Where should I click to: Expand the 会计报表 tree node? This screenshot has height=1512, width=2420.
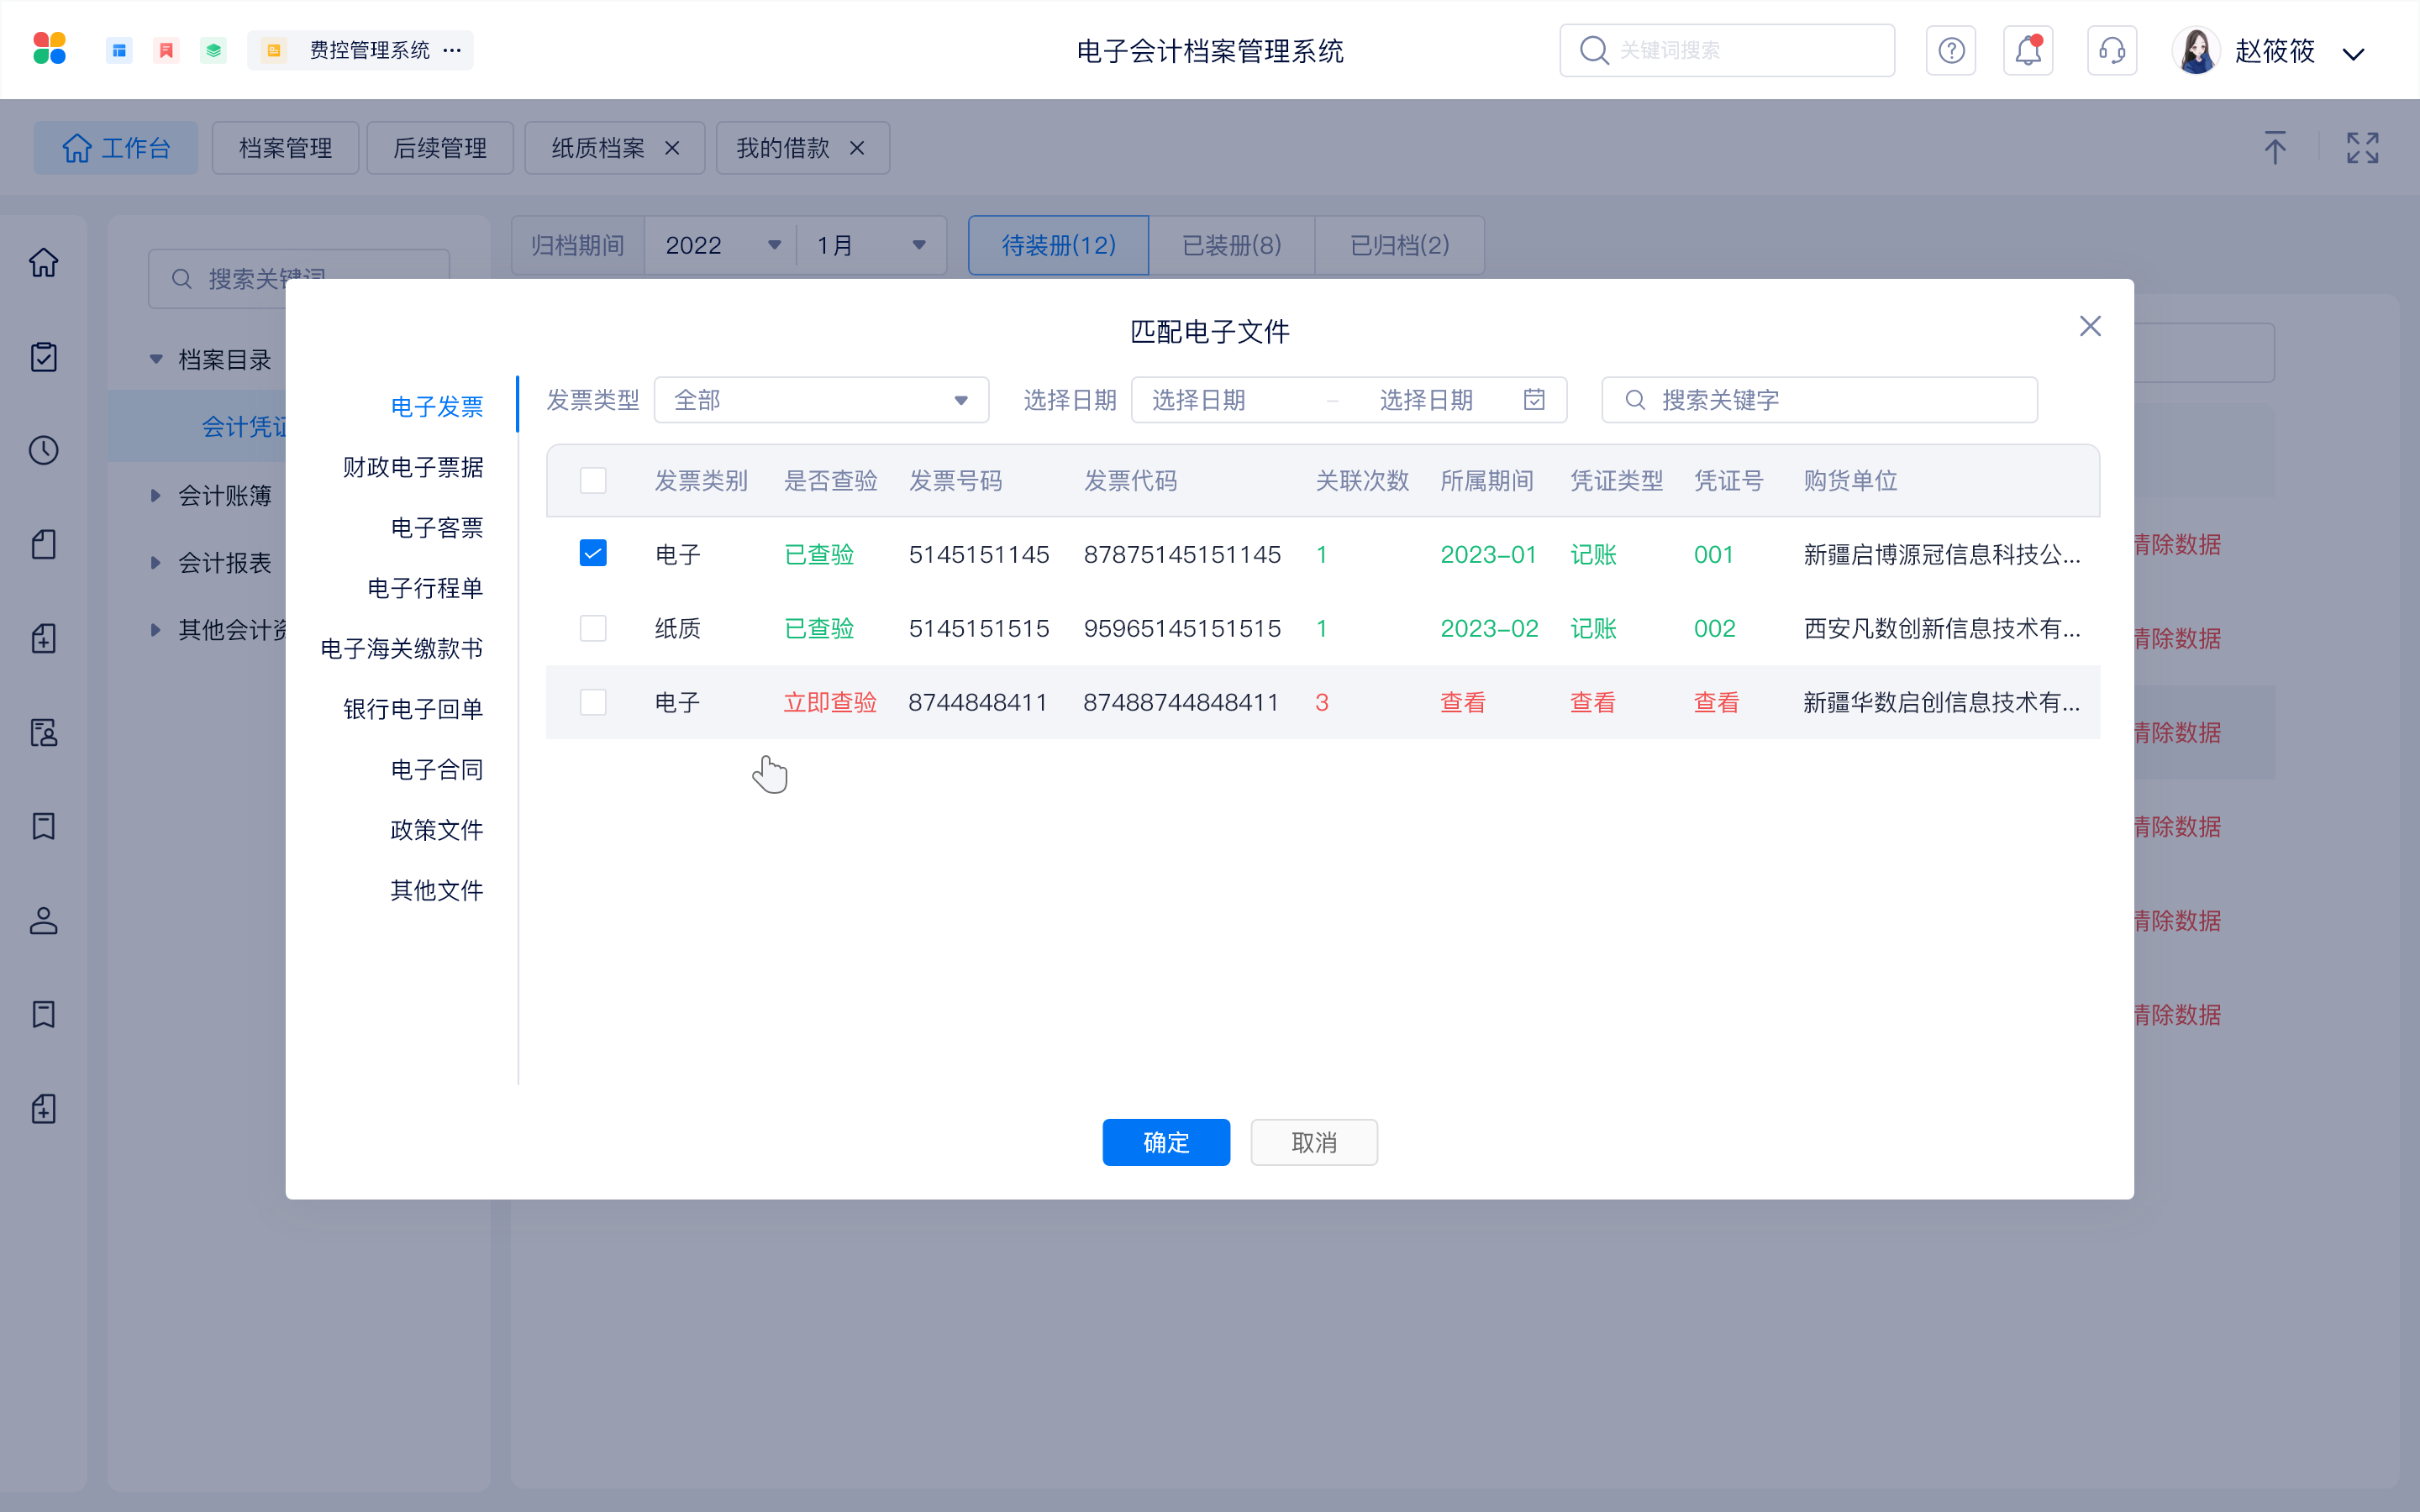[x=156, y=562]
